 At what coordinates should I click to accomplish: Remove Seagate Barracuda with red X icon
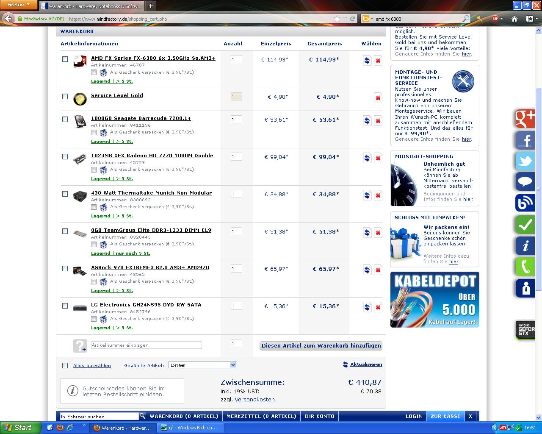378,121
